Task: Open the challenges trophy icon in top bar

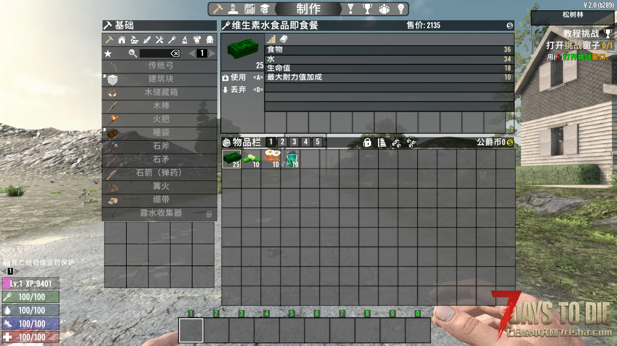Action: pyautogui.click(x=367, y=8)
